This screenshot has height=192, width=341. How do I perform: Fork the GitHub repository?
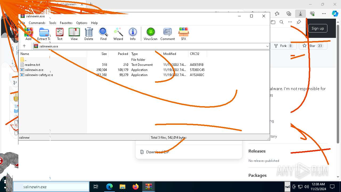pos(283,46)
